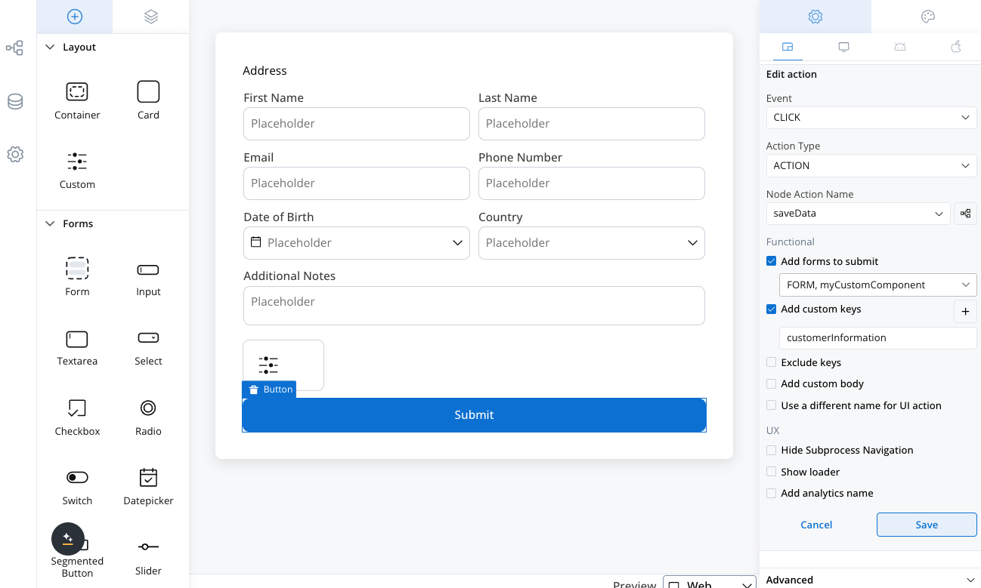
Task: Open the database icon in left sidebar
Action: pos(15,102)
